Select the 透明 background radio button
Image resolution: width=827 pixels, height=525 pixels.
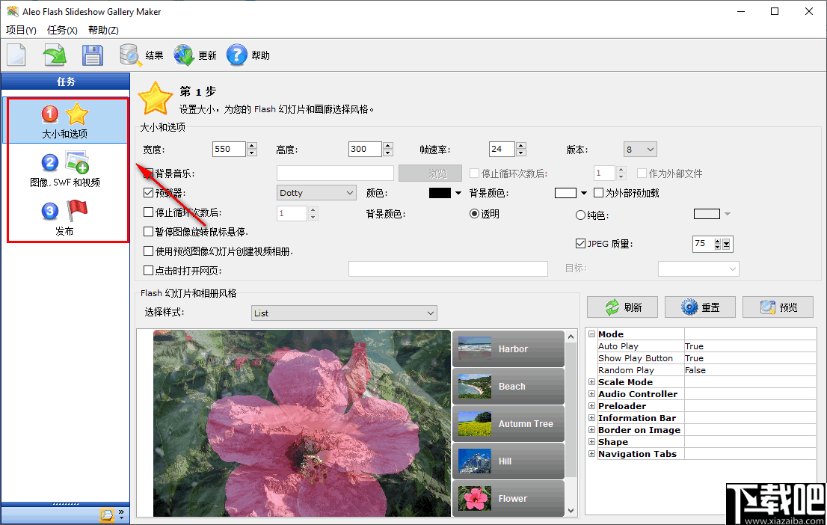[474, 213]
